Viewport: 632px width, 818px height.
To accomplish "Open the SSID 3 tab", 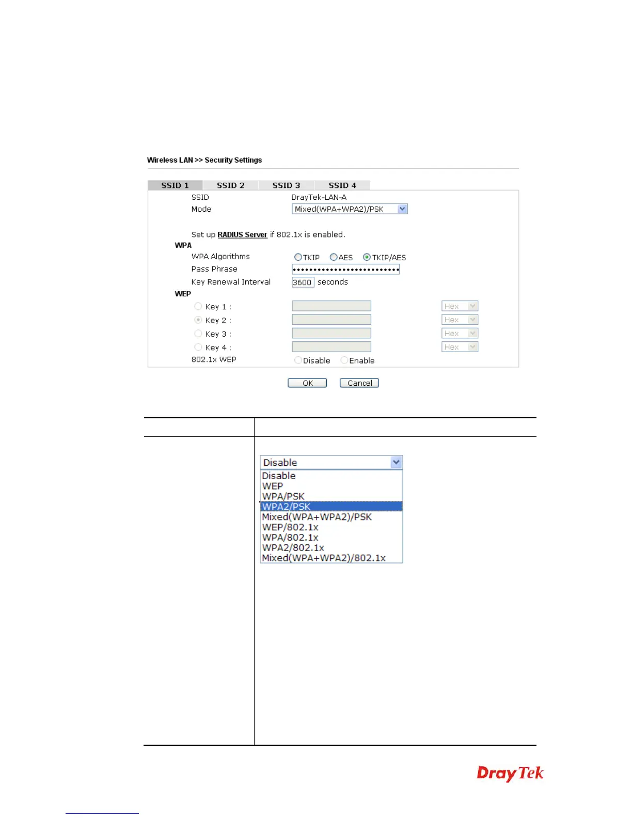I will (286, 185).
